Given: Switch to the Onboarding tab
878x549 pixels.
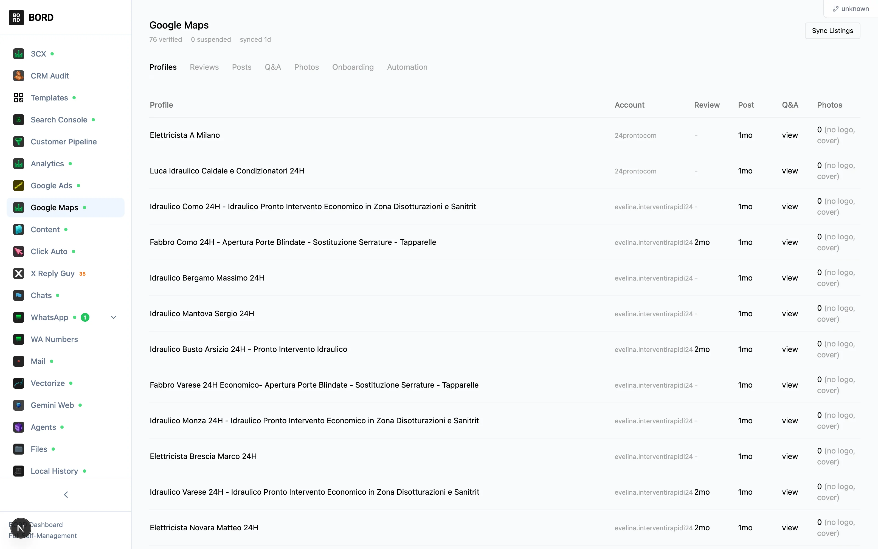Looking at the screenshot, I should [x=353, y=67].
